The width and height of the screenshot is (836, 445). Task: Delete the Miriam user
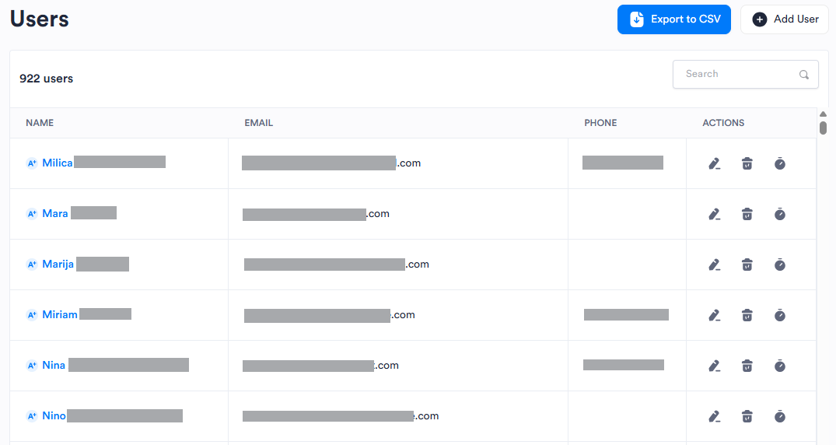point(747,315)
